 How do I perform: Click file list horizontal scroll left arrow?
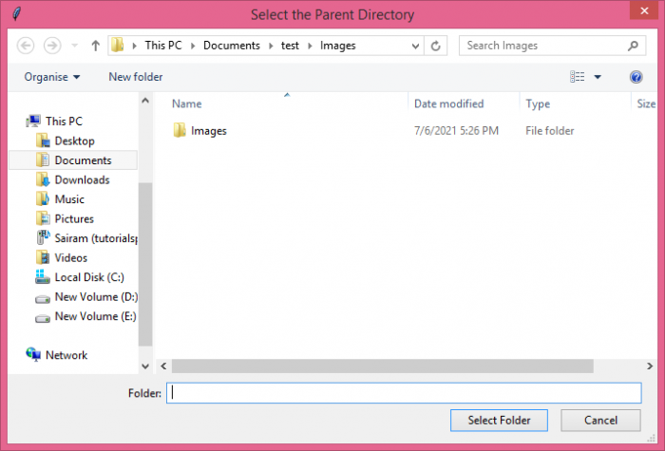pyautogui.click(x=163, y=366)
